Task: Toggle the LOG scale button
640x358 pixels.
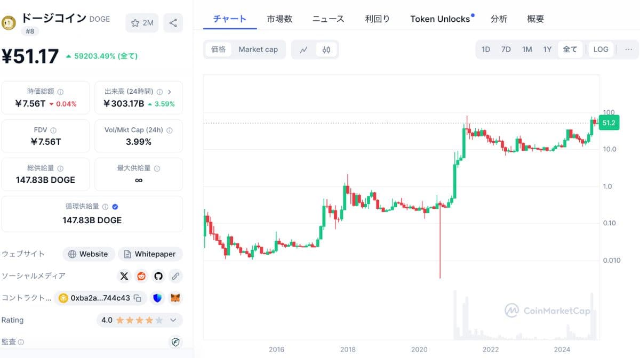Action: [601, 50]
